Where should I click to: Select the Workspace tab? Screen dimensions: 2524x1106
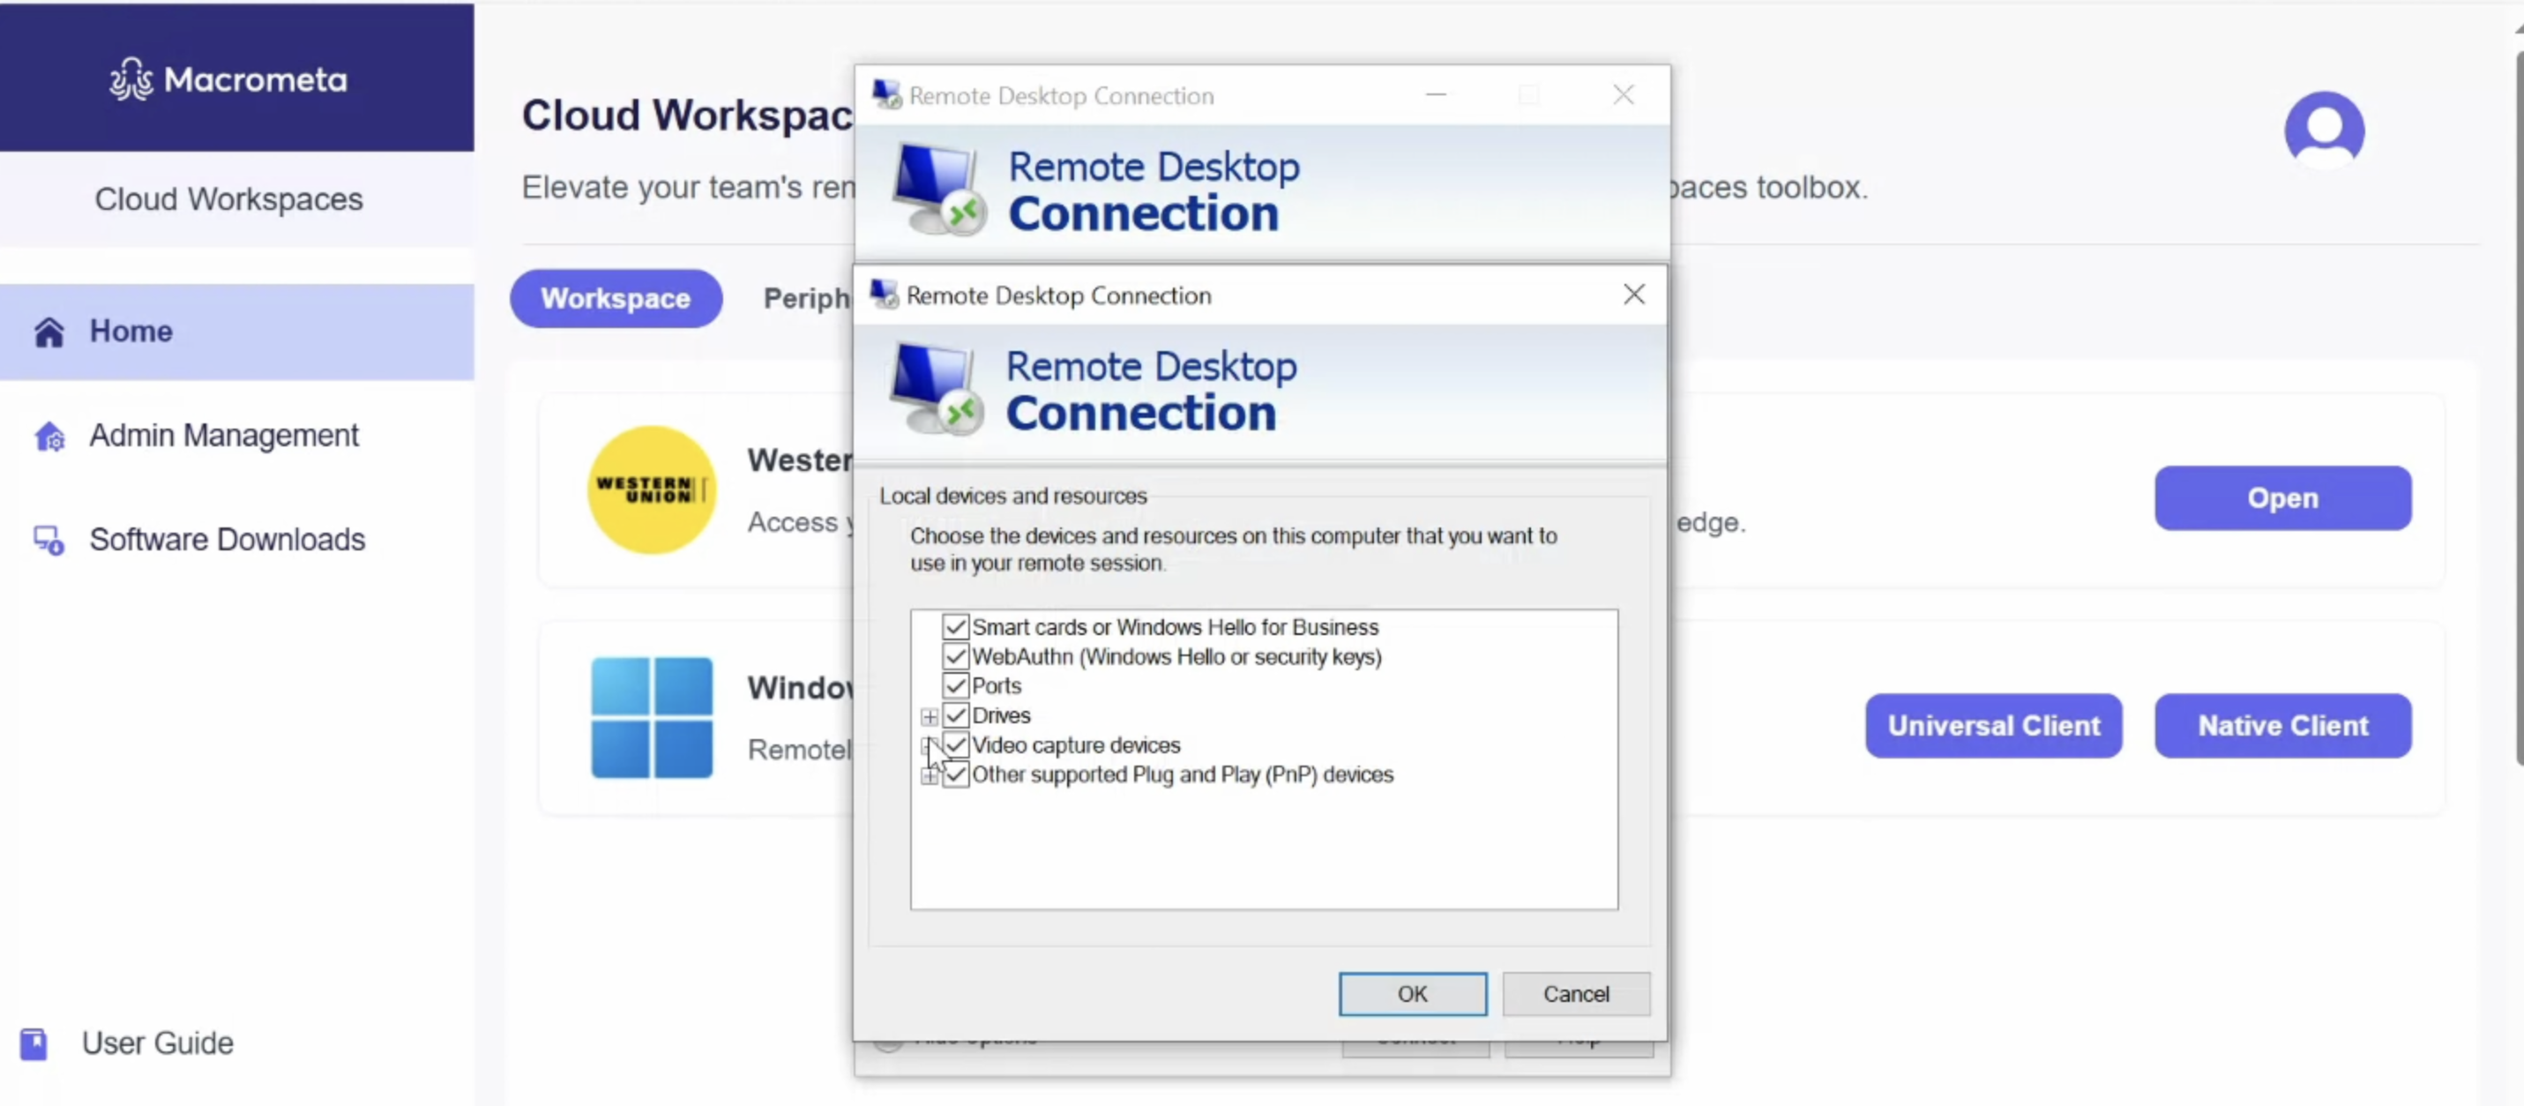pos(618,298)
